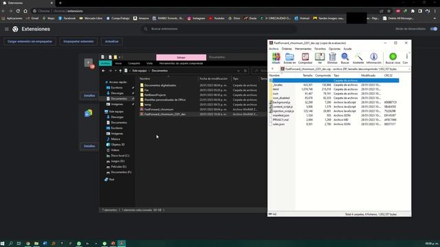Open the Windows Start menu
This screenshot has height=247, width=440.
pos(3,244)
